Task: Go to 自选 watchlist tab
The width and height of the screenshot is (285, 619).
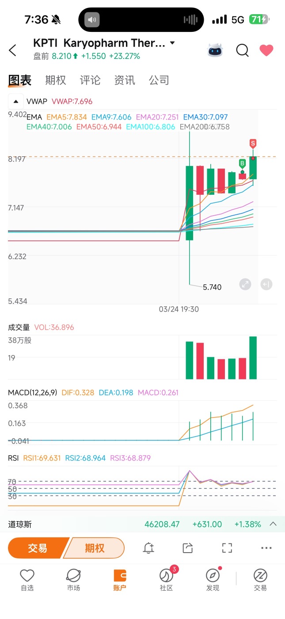Action: (27, 580)
